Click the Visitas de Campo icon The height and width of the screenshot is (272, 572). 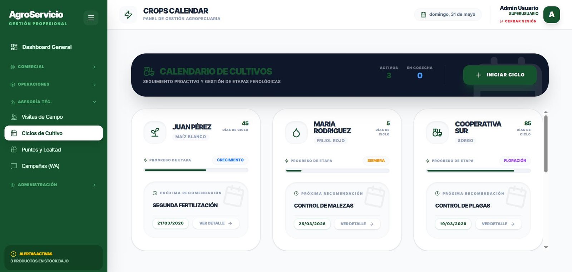point(14,117)
